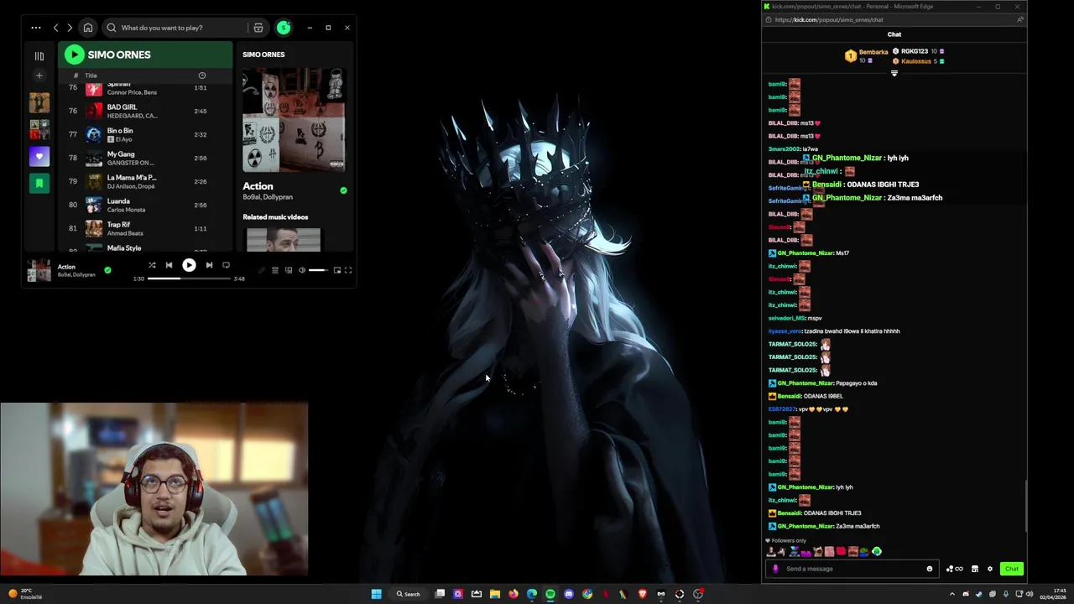Open the play queue
The image size is (1074, 604).
pyautogui.click(x=275, y=270)
